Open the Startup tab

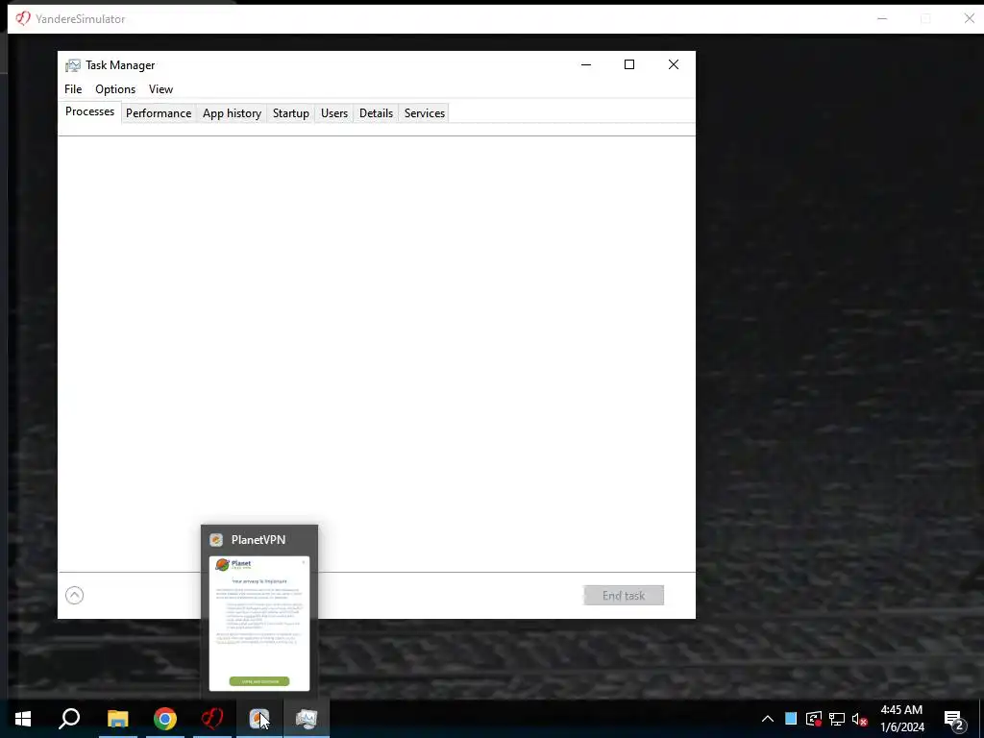290,113
